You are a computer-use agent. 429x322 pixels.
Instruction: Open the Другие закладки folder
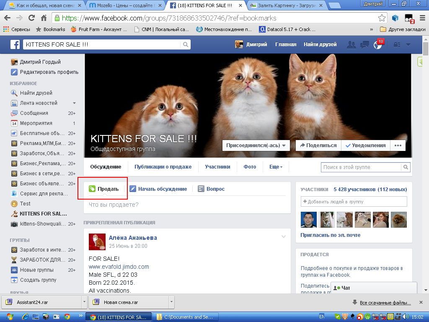click(x=403, y=29)
